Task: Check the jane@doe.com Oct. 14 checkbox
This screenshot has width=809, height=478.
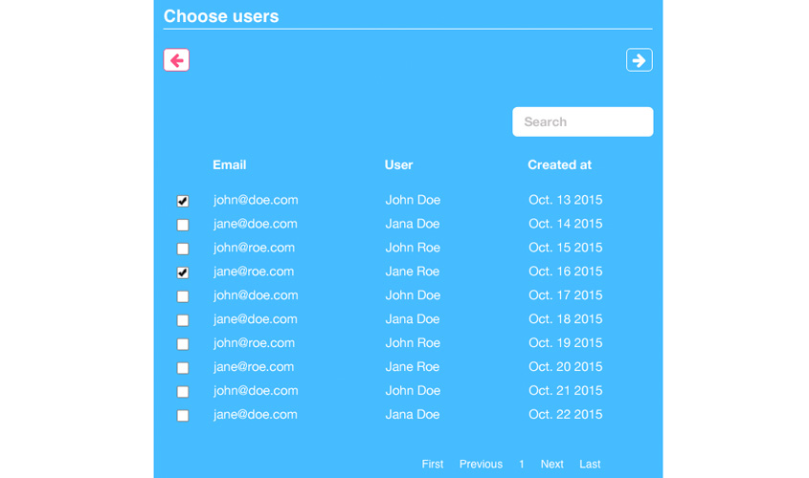Action: point(183,226)
